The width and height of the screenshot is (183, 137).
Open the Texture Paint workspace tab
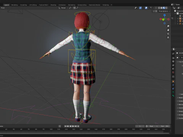click(43, 5)
